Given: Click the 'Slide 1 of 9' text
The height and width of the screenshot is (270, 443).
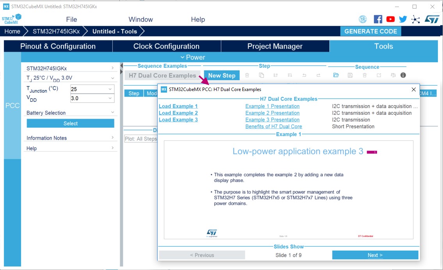Looking at the screenshot, I should [288, 255].
